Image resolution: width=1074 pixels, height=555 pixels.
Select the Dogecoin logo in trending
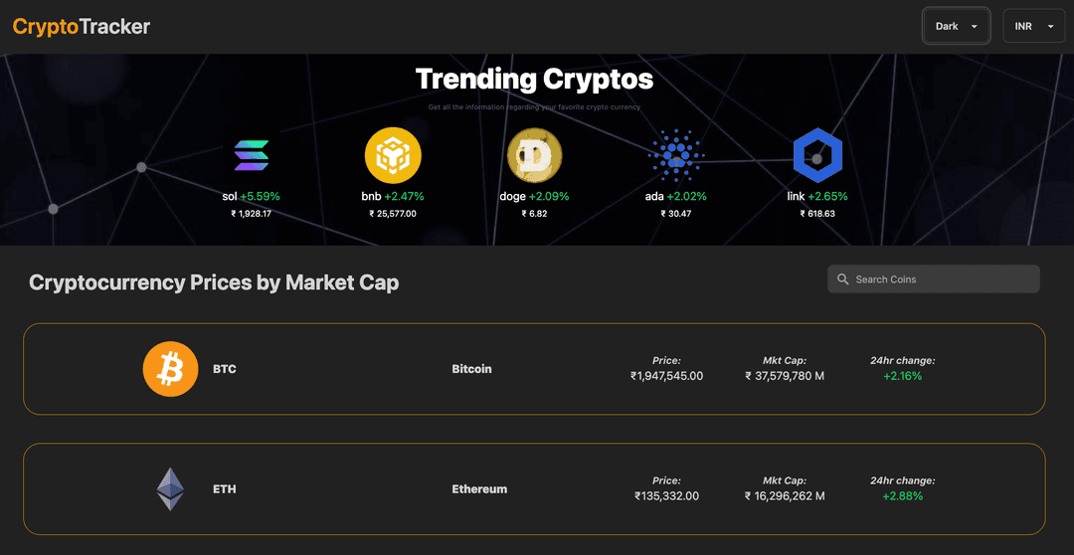click(534, 155)
